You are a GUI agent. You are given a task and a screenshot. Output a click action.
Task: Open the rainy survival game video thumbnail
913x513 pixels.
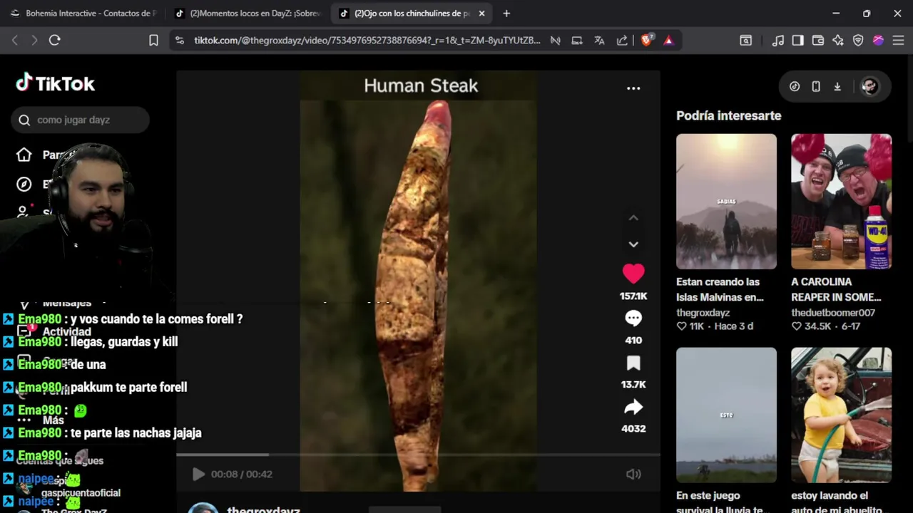(x=726, y=415)
